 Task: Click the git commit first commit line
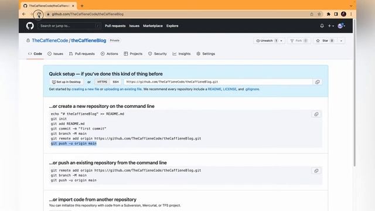(x=79, y=128)
